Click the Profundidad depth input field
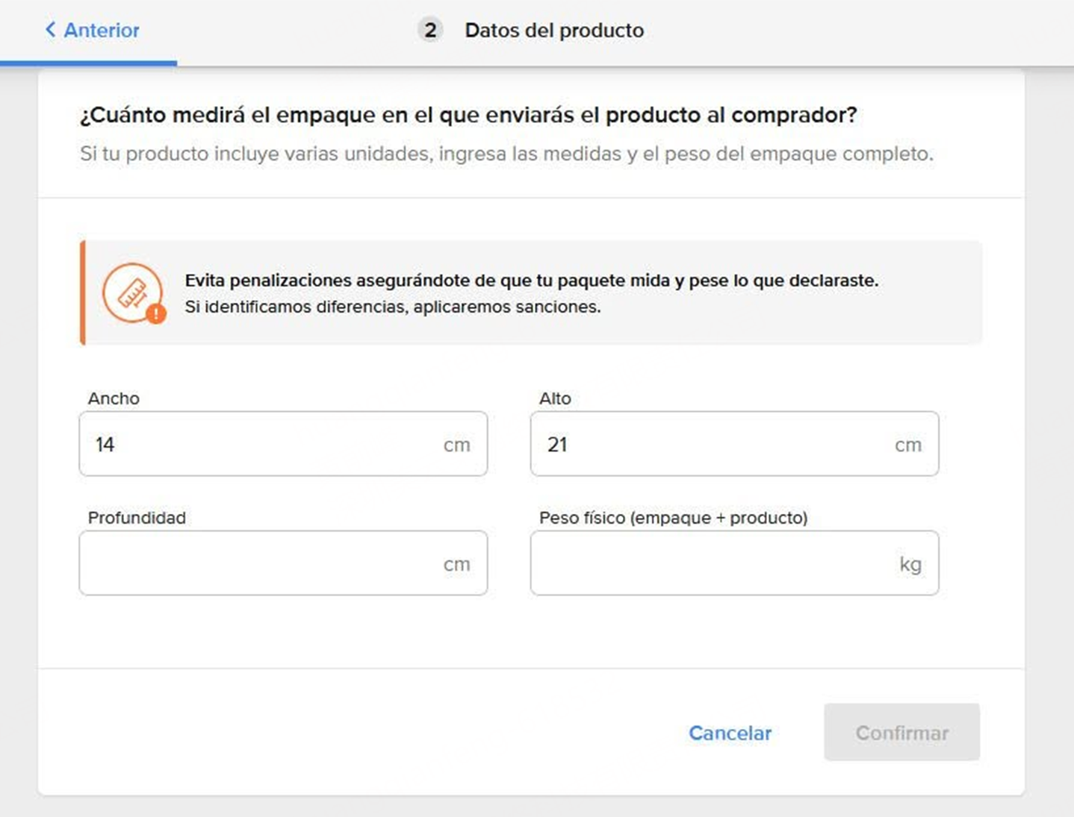1074x817 pixels. click(283, 563)
